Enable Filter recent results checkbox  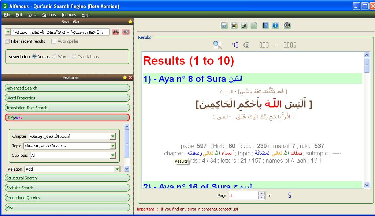[7, 41]
